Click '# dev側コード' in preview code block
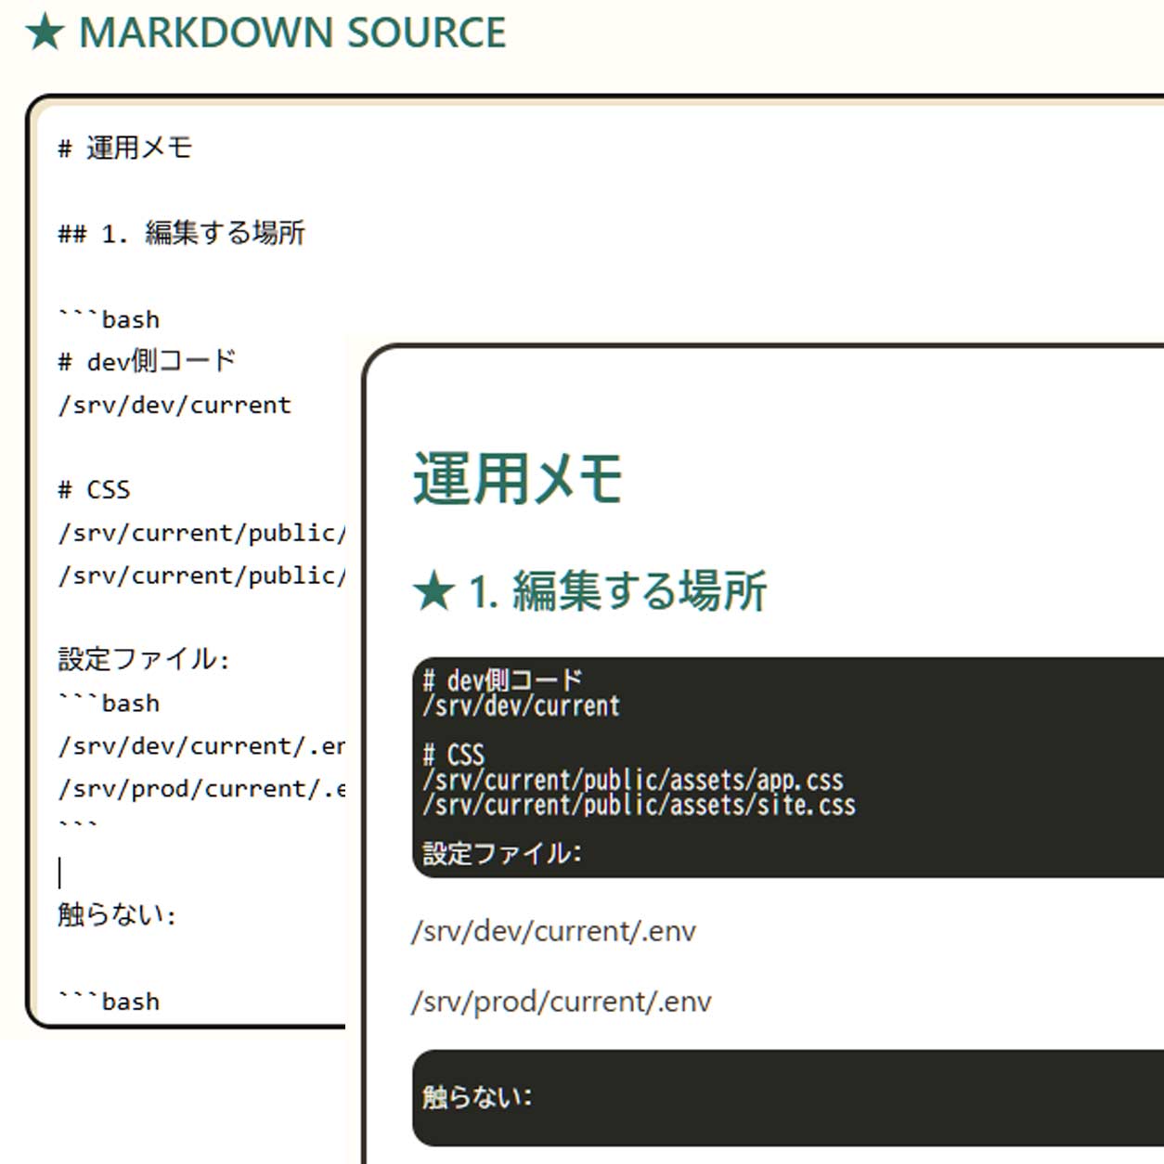Screen dimensions: 1164x1164 pos(502,680)
